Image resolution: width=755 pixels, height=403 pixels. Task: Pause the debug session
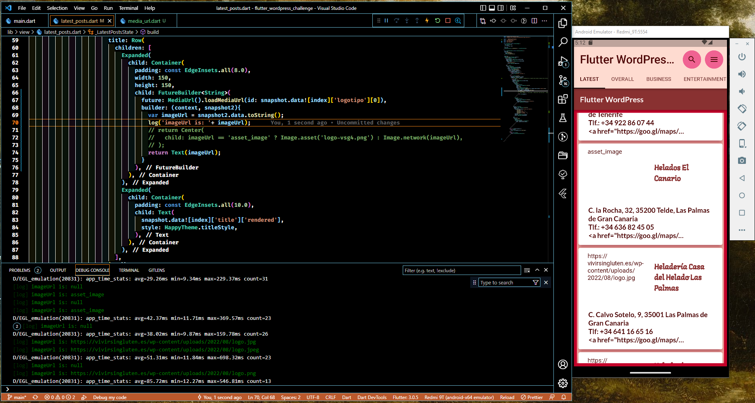coord(386,21)
